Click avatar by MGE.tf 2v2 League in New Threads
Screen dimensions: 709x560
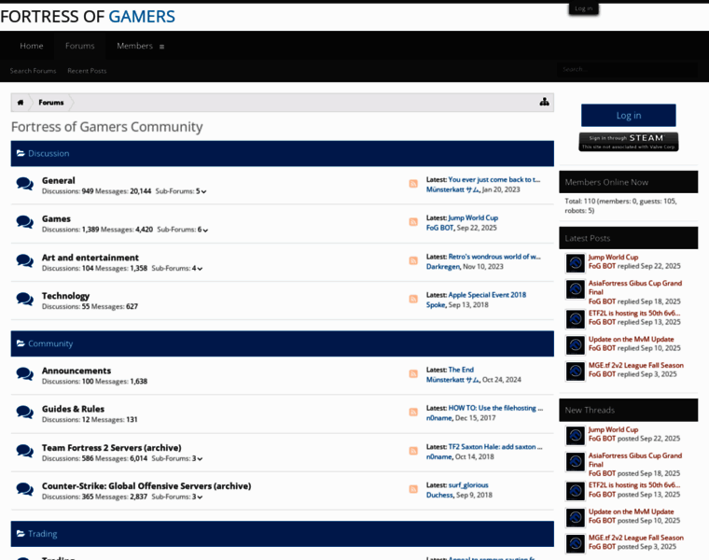click(x=576, y=543)
